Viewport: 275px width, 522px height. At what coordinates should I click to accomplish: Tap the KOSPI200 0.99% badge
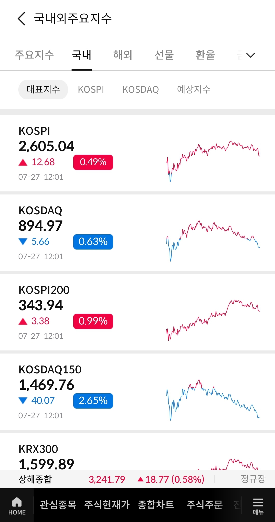tap(93, 321)
